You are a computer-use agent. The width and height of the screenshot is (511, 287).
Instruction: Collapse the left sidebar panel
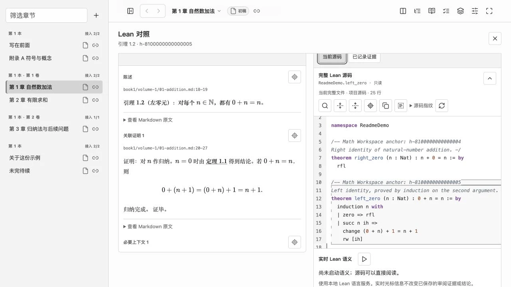point(130,11)
